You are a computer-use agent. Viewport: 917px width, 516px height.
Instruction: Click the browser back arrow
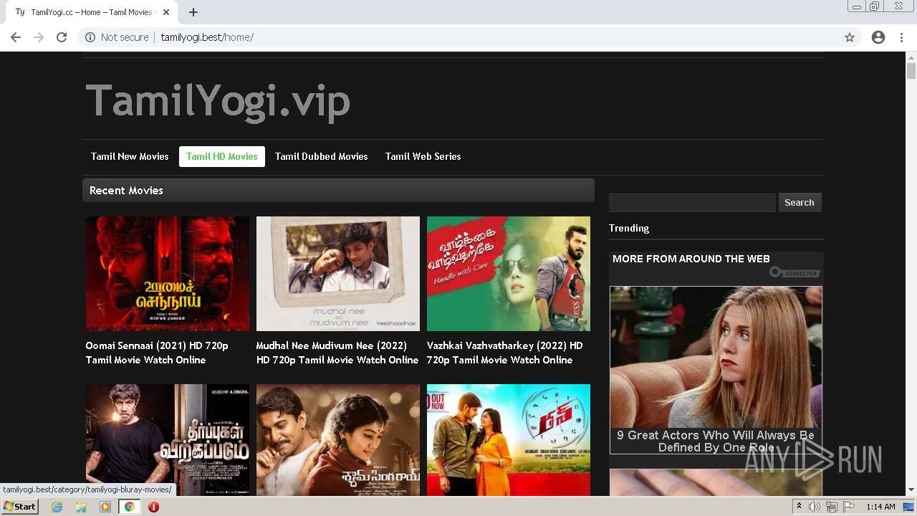pos(16,37)
